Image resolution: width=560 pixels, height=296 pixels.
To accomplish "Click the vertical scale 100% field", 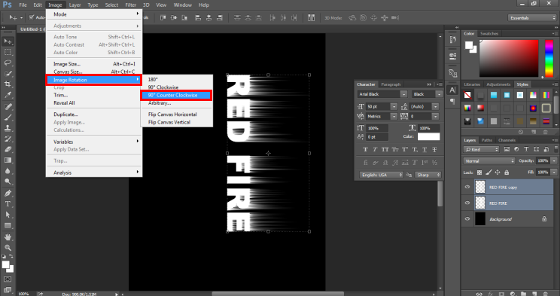I will coord(376,128).
